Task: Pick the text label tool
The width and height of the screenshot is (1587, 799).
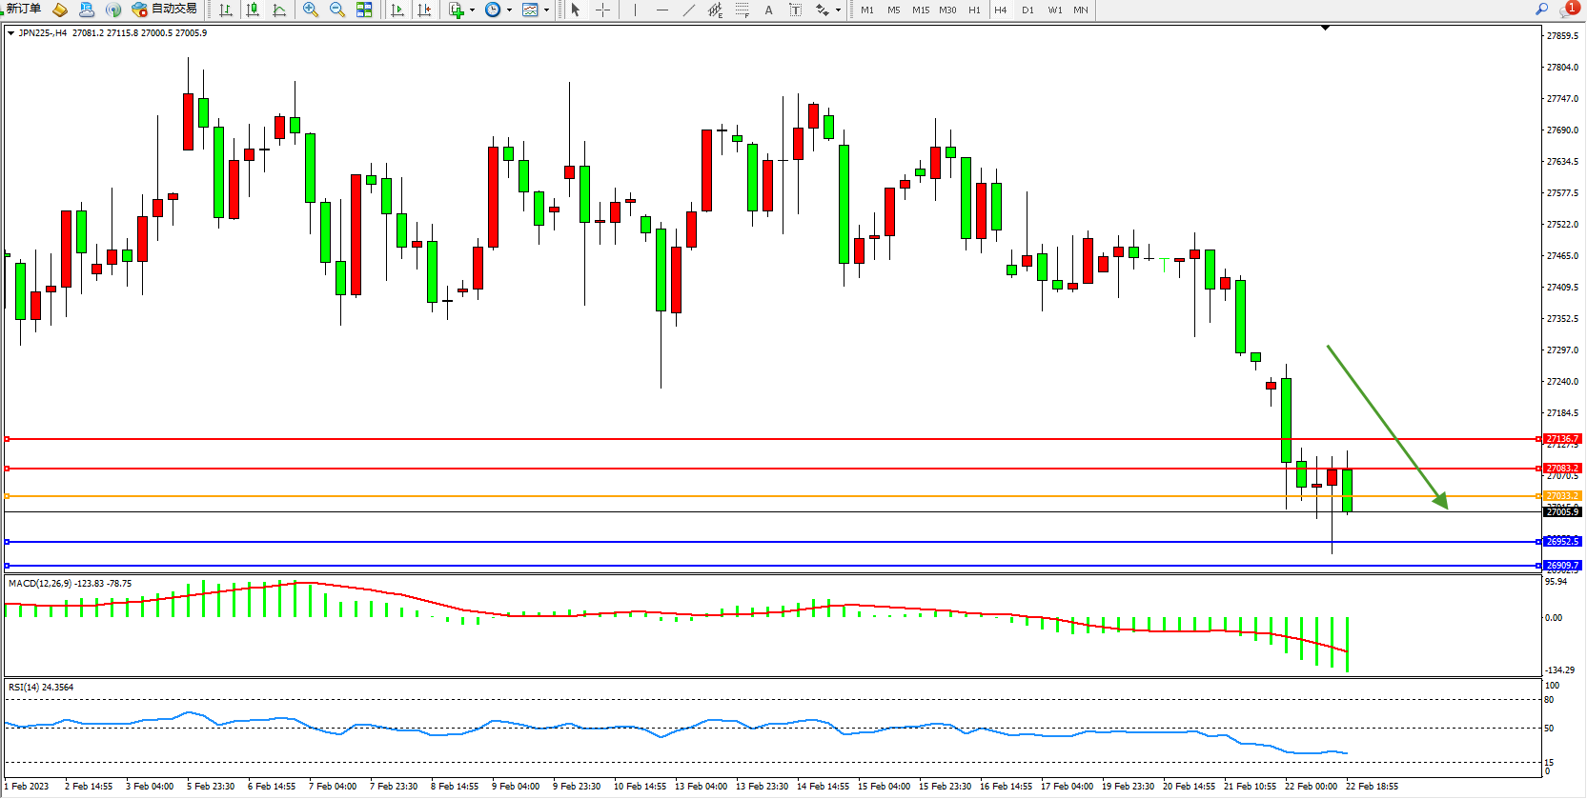Action: (768, 10)
